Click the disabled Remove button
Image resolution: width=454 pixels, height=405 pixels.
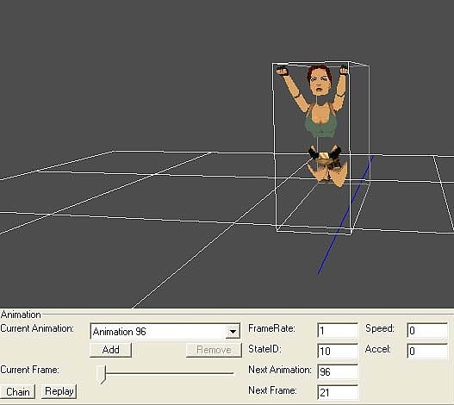(214, 350)
